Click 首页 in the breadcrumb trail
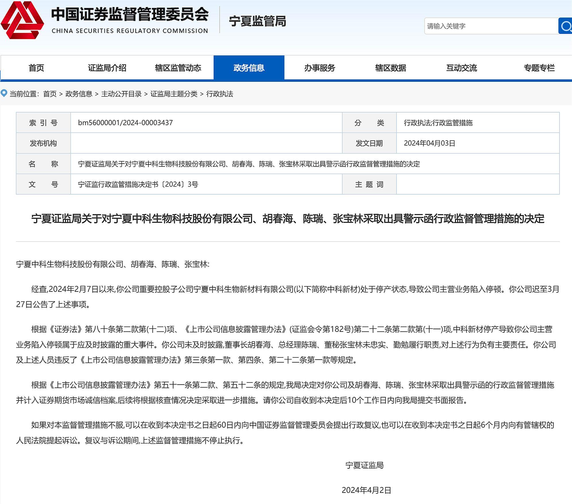Viewport: 572px width, 504px height. coord(50,94)
